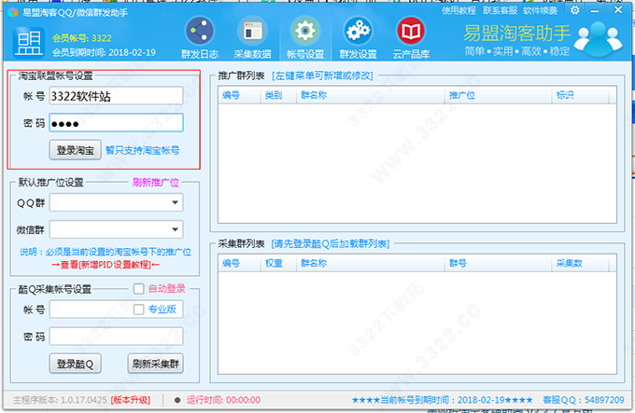This screenshot has width=635, height=413.
Task: Click 会员帐号: 3322 text
Action: click(82, 38)
